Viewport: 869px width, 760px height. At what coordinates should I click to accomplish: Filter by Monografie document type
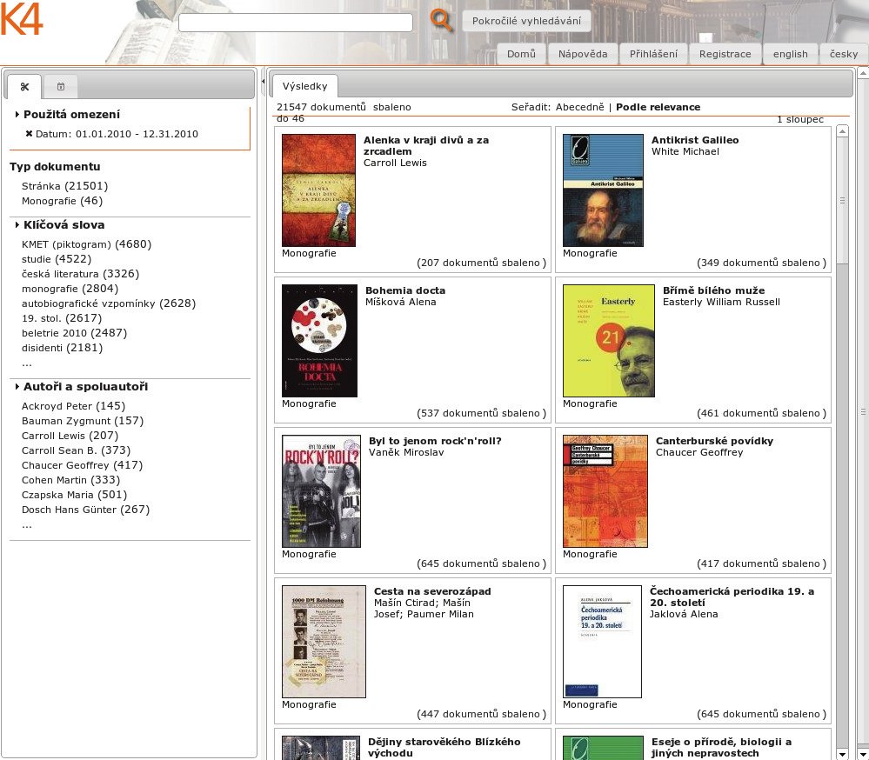tap(62, 201)
